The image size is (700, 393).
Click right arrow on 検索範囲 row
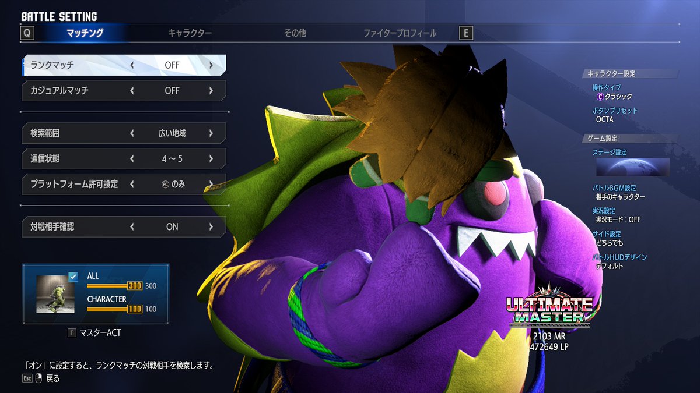pos(211,133)
